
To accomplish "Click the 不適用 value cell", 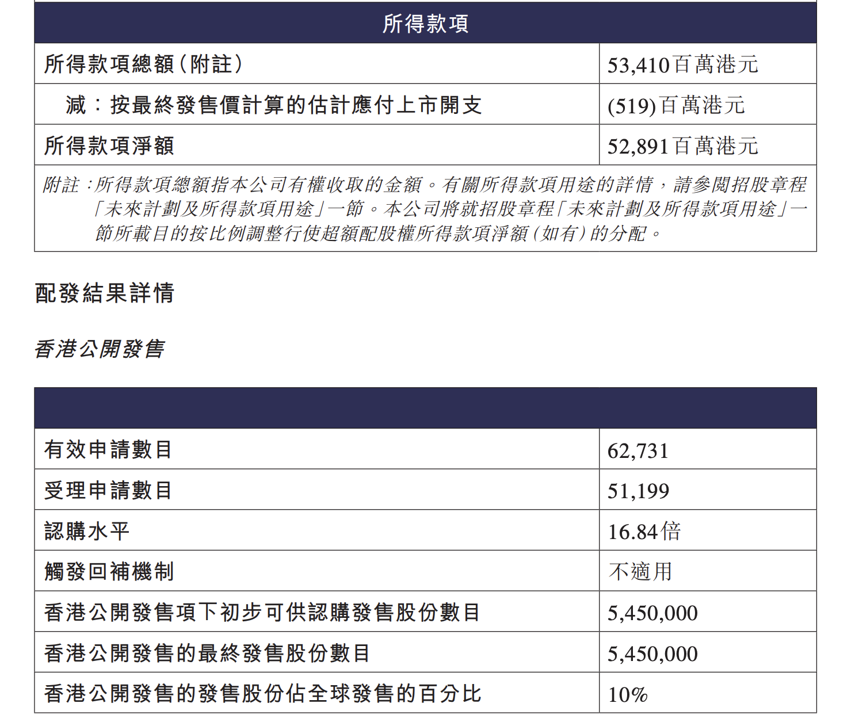I will 640,571.
